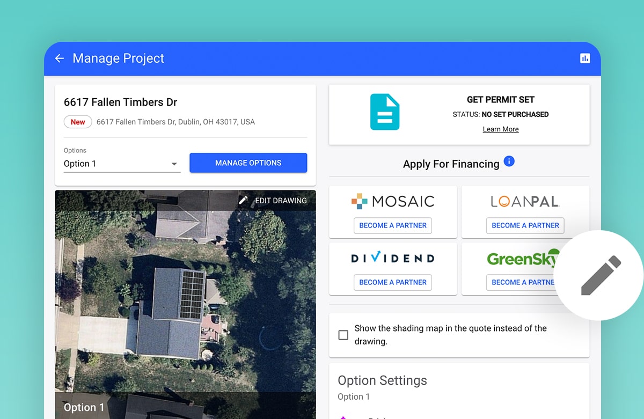Open the financing info icon
The image size is (644, 419).
(x=509, y=161)
